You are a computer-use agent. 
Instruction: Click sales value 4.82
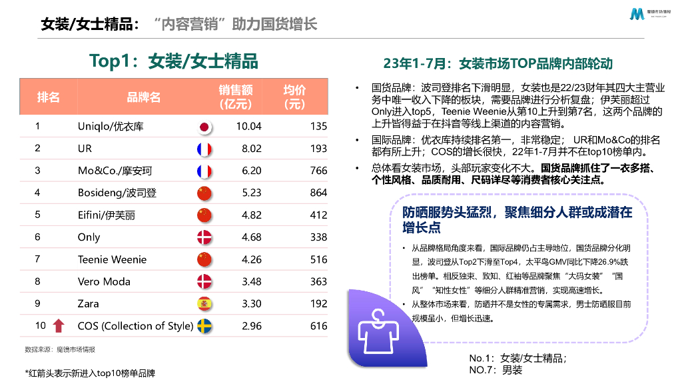(x=252, y=215)
